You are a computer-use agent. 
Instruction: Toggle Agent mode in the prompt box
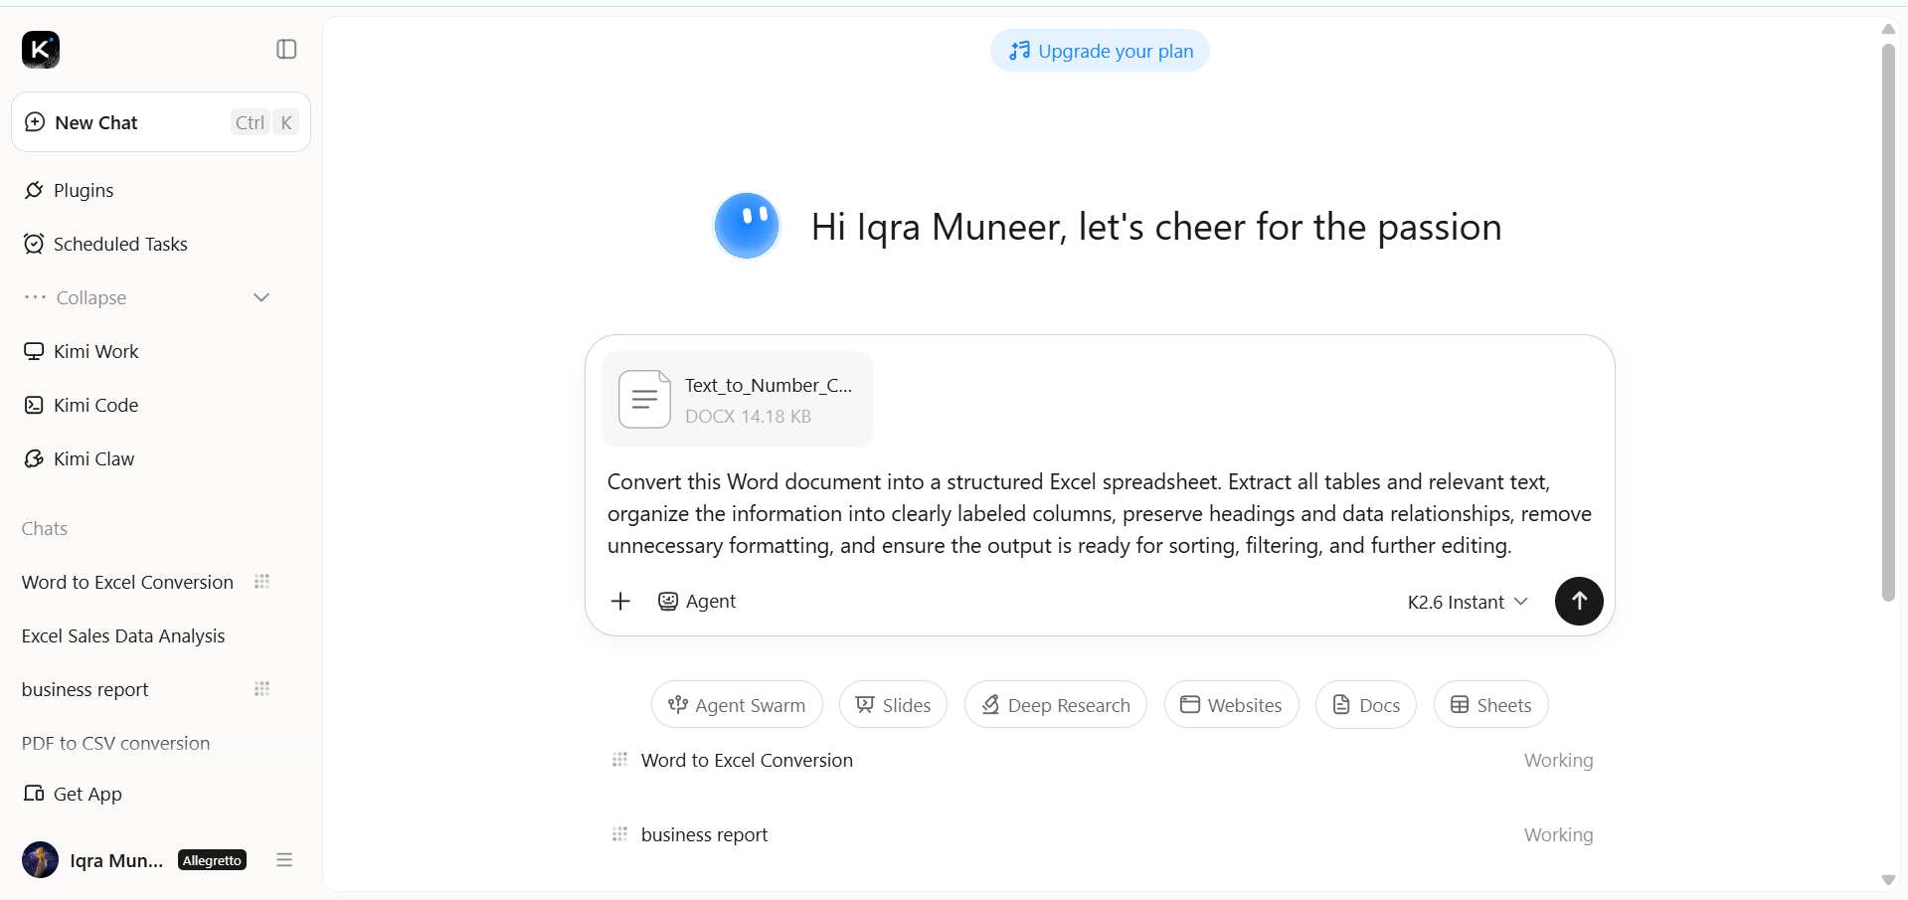pos(697,601)
